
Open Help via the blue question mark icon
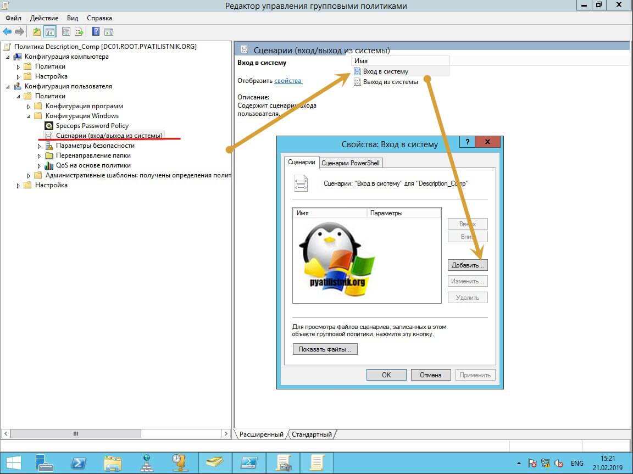coord(96,31)
